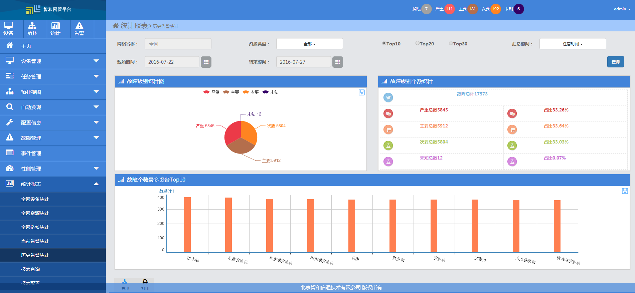Click the 起始时间 date input field

click(172, 62)
